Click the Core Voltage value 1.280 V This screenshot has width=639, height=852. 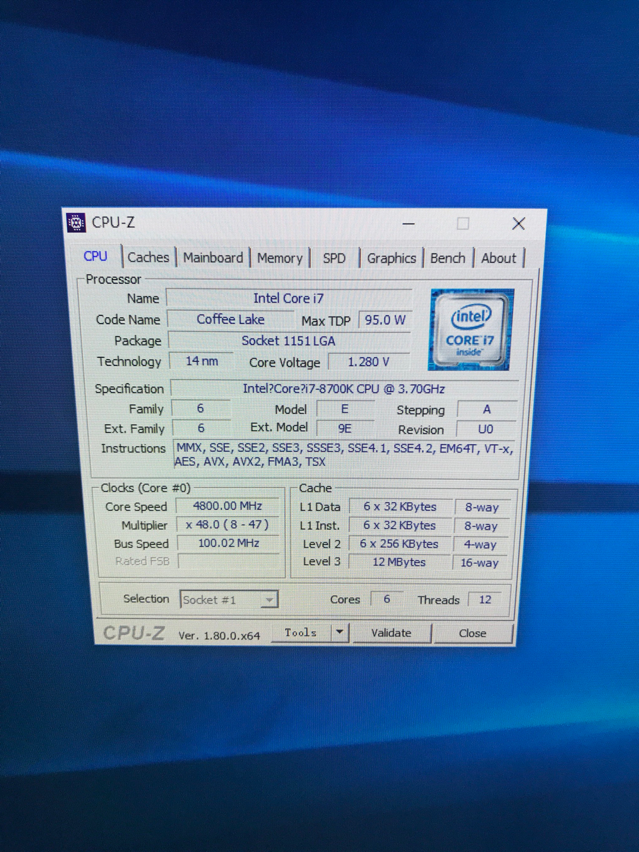point(367,361)
